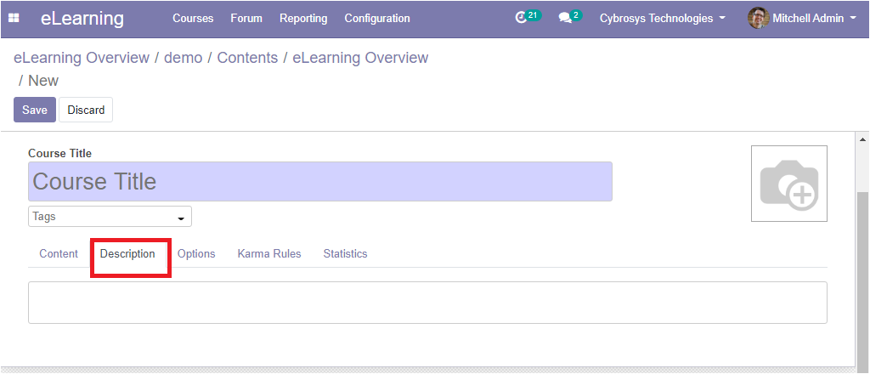Click the Course Title input field
Screen dimensions: 870x374
[320, 181]
